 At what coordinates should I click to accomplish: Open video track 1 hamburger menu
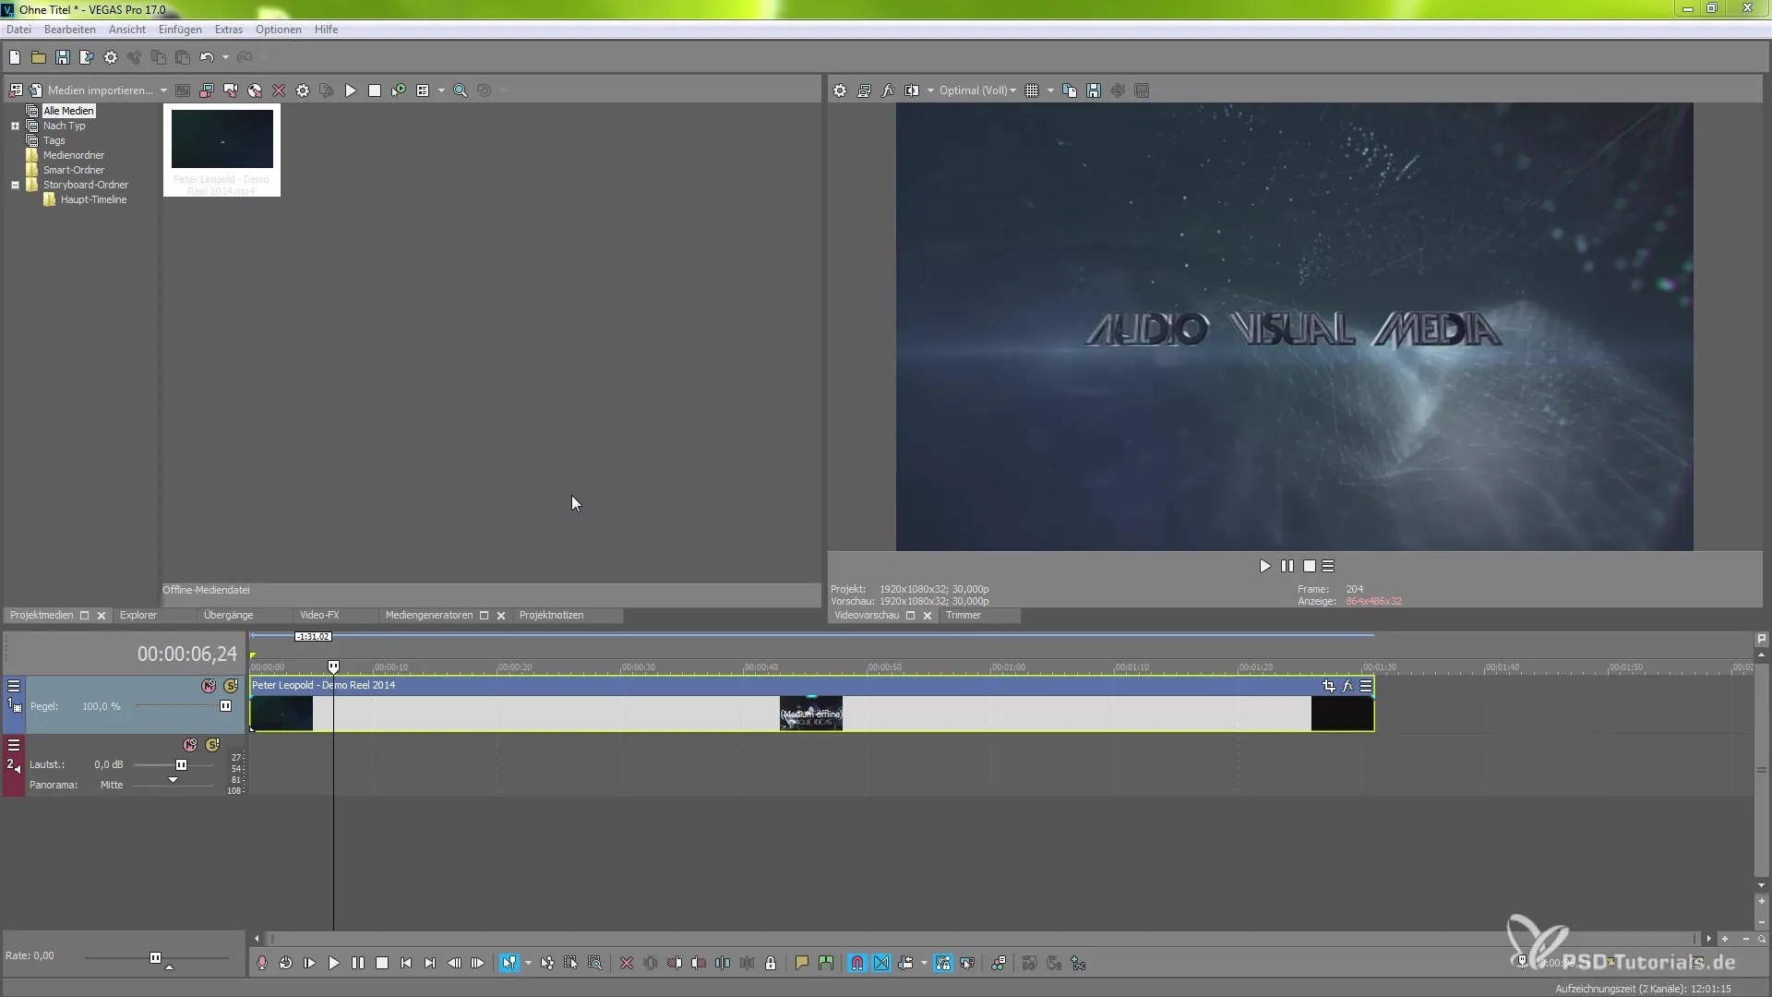pyautogui.click(x=14, y=686)
